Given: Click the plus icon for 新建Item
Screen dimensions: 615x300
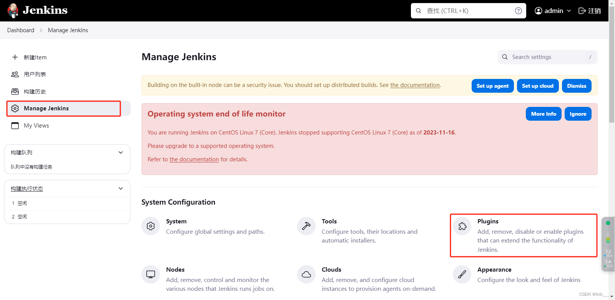Looking at the screenshot, I should click(x=15, y=57).
